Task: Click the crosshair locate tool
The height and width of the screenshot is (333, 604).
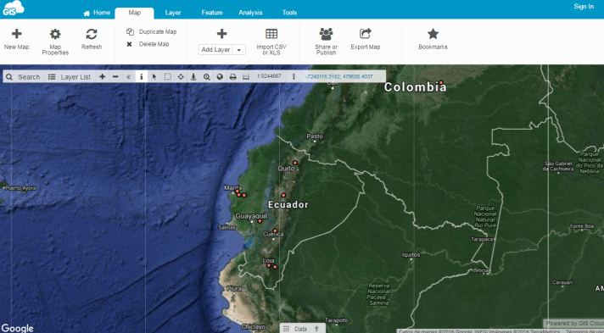Action: pos(181,76)
